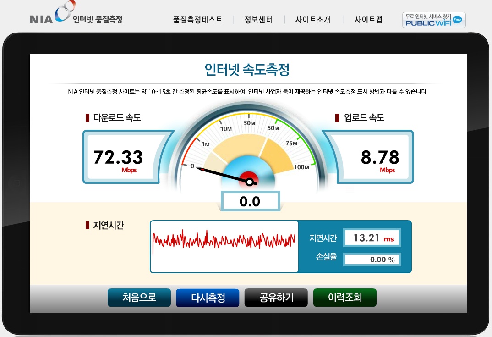Viewport: 492px width, 337px height.
Task: Click the red latency graph
Action: coord(224,241)
